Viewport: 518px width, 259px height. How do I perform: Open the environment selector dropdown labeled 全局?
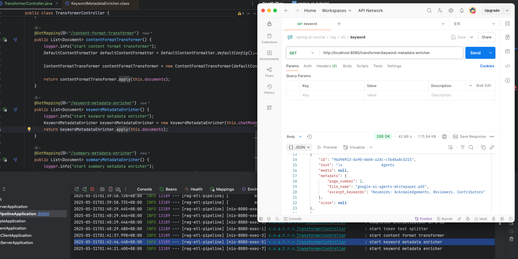tap(474, 24)
